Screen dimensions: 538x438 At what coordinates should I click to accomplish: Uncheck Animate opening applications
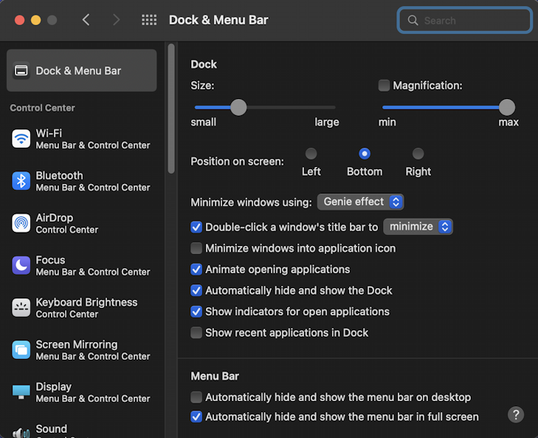[x=196, y=270]
